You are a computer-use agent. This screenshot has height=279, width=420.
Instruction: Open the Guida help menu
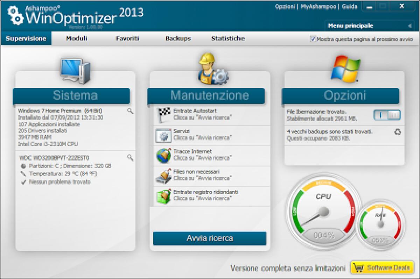350,6
